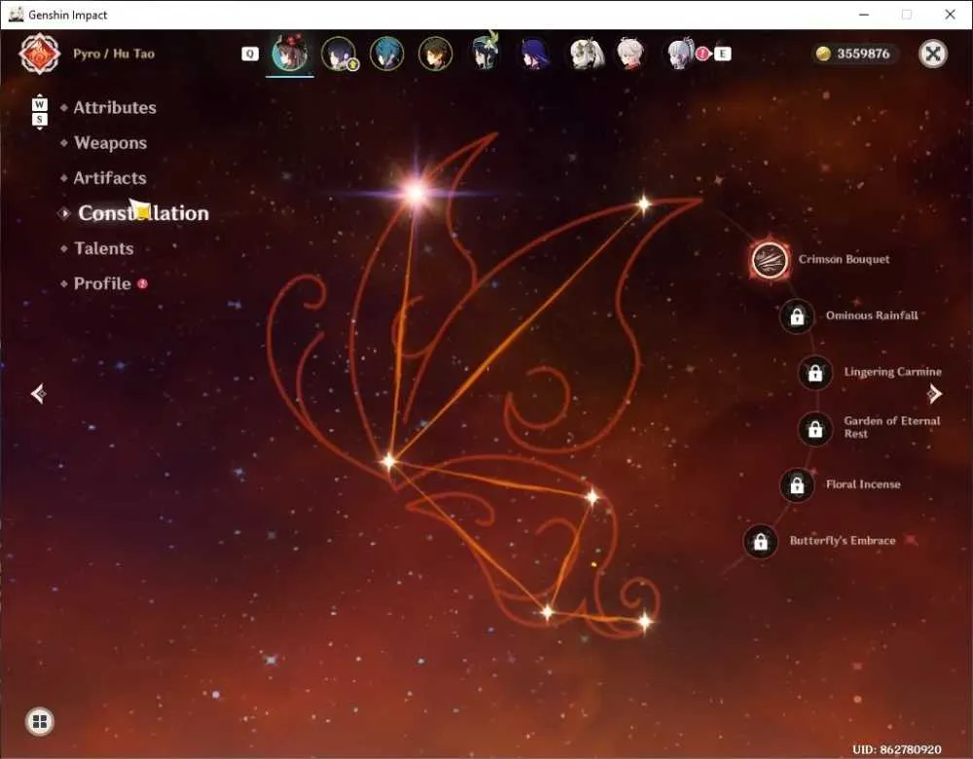Click the 'Pyro / Hu Tao' title text
The image size is (973, 759).
coord(114,54)
